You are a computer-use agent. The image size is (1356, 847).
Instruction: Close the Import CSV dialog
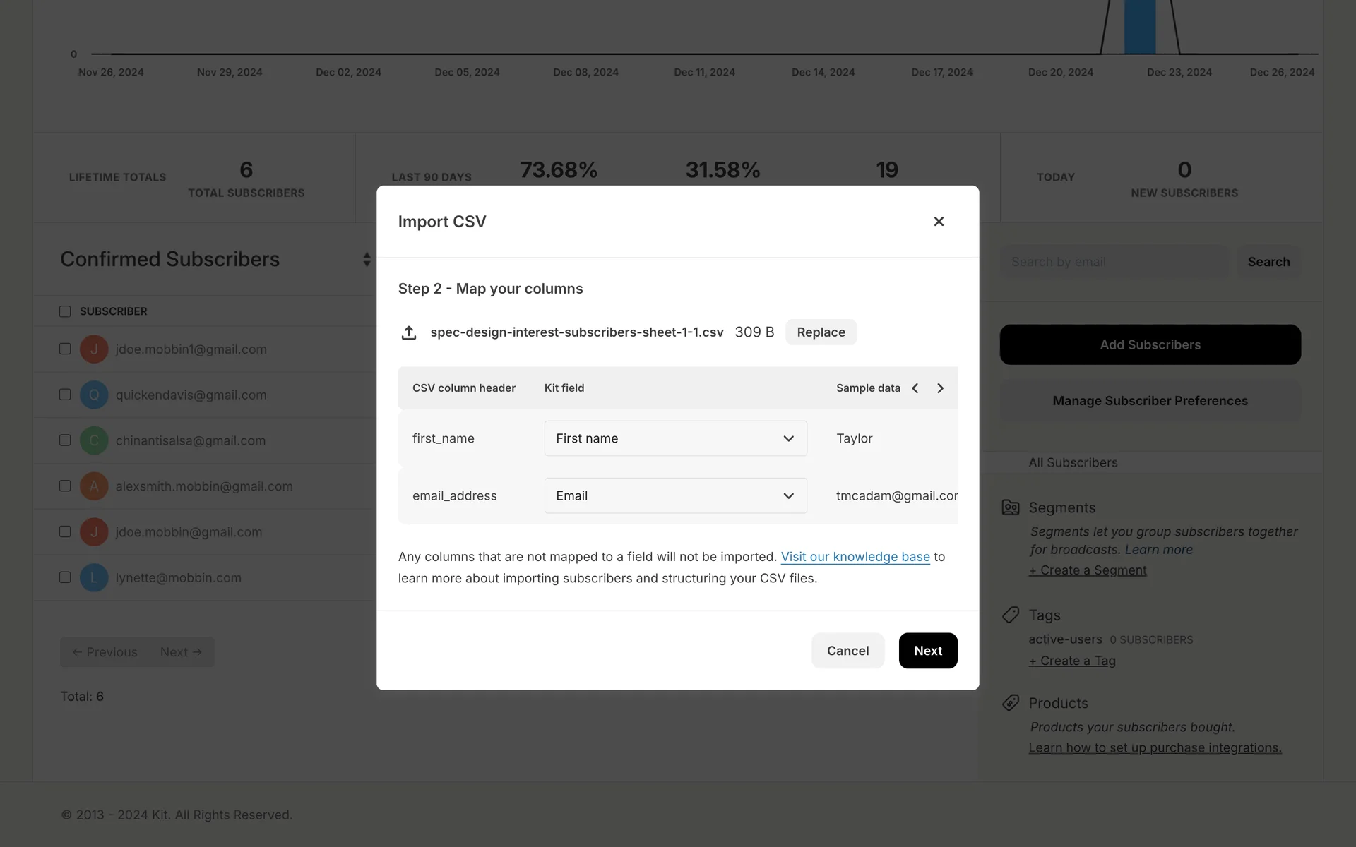click(x=939, y=222)
